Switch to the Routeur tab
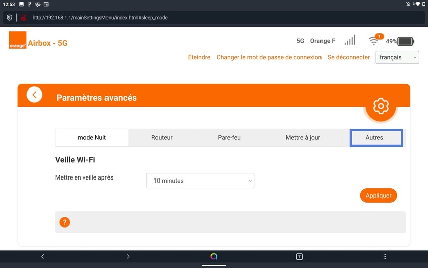The image size is (428, 268). click(x=162, y=138)
